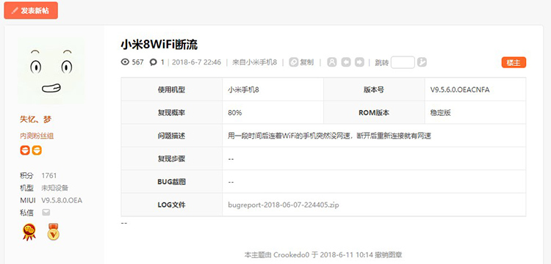Image resolution: width=551 pixels, height=264 pixels.
Task: Click the problem description text about WiFi
Action: tap(329, 136)
